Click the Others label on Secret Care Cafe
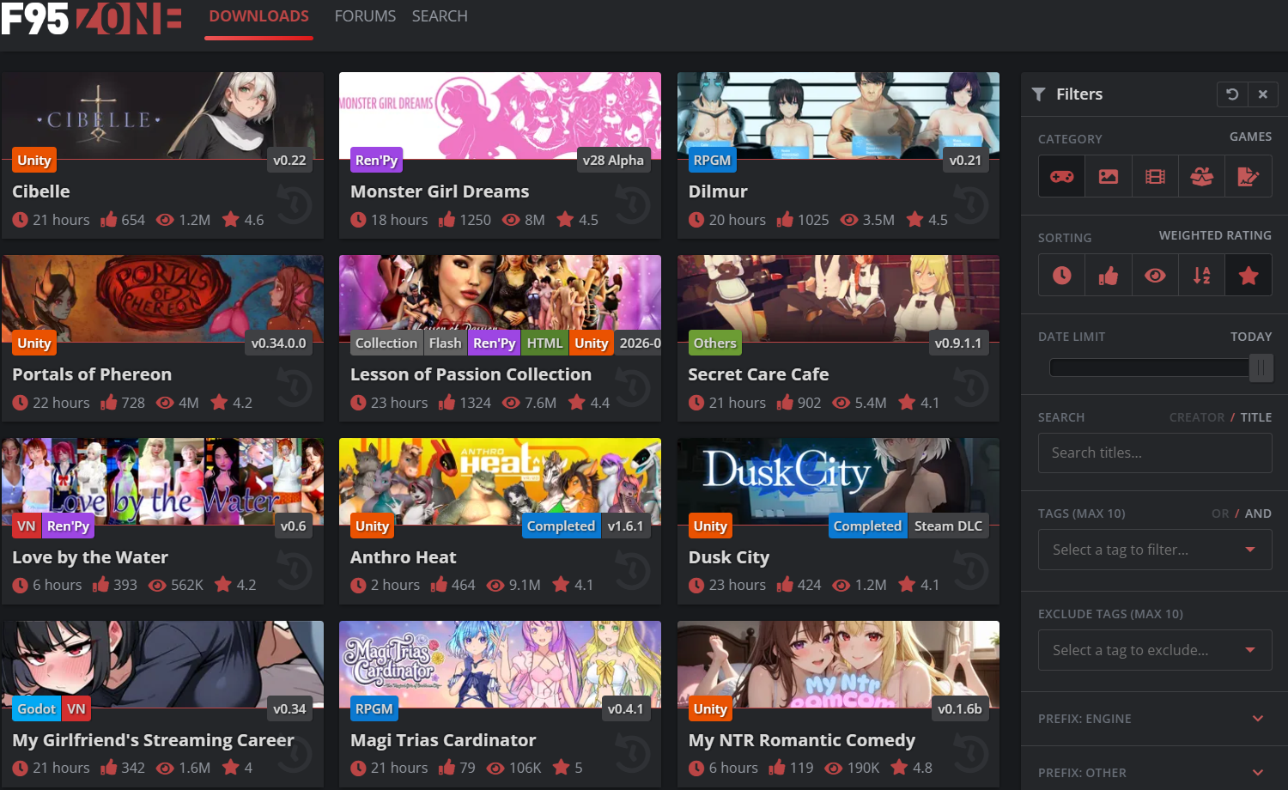Image resolution: width=1288 pixels, height=790 pixels. coord(714,343)
